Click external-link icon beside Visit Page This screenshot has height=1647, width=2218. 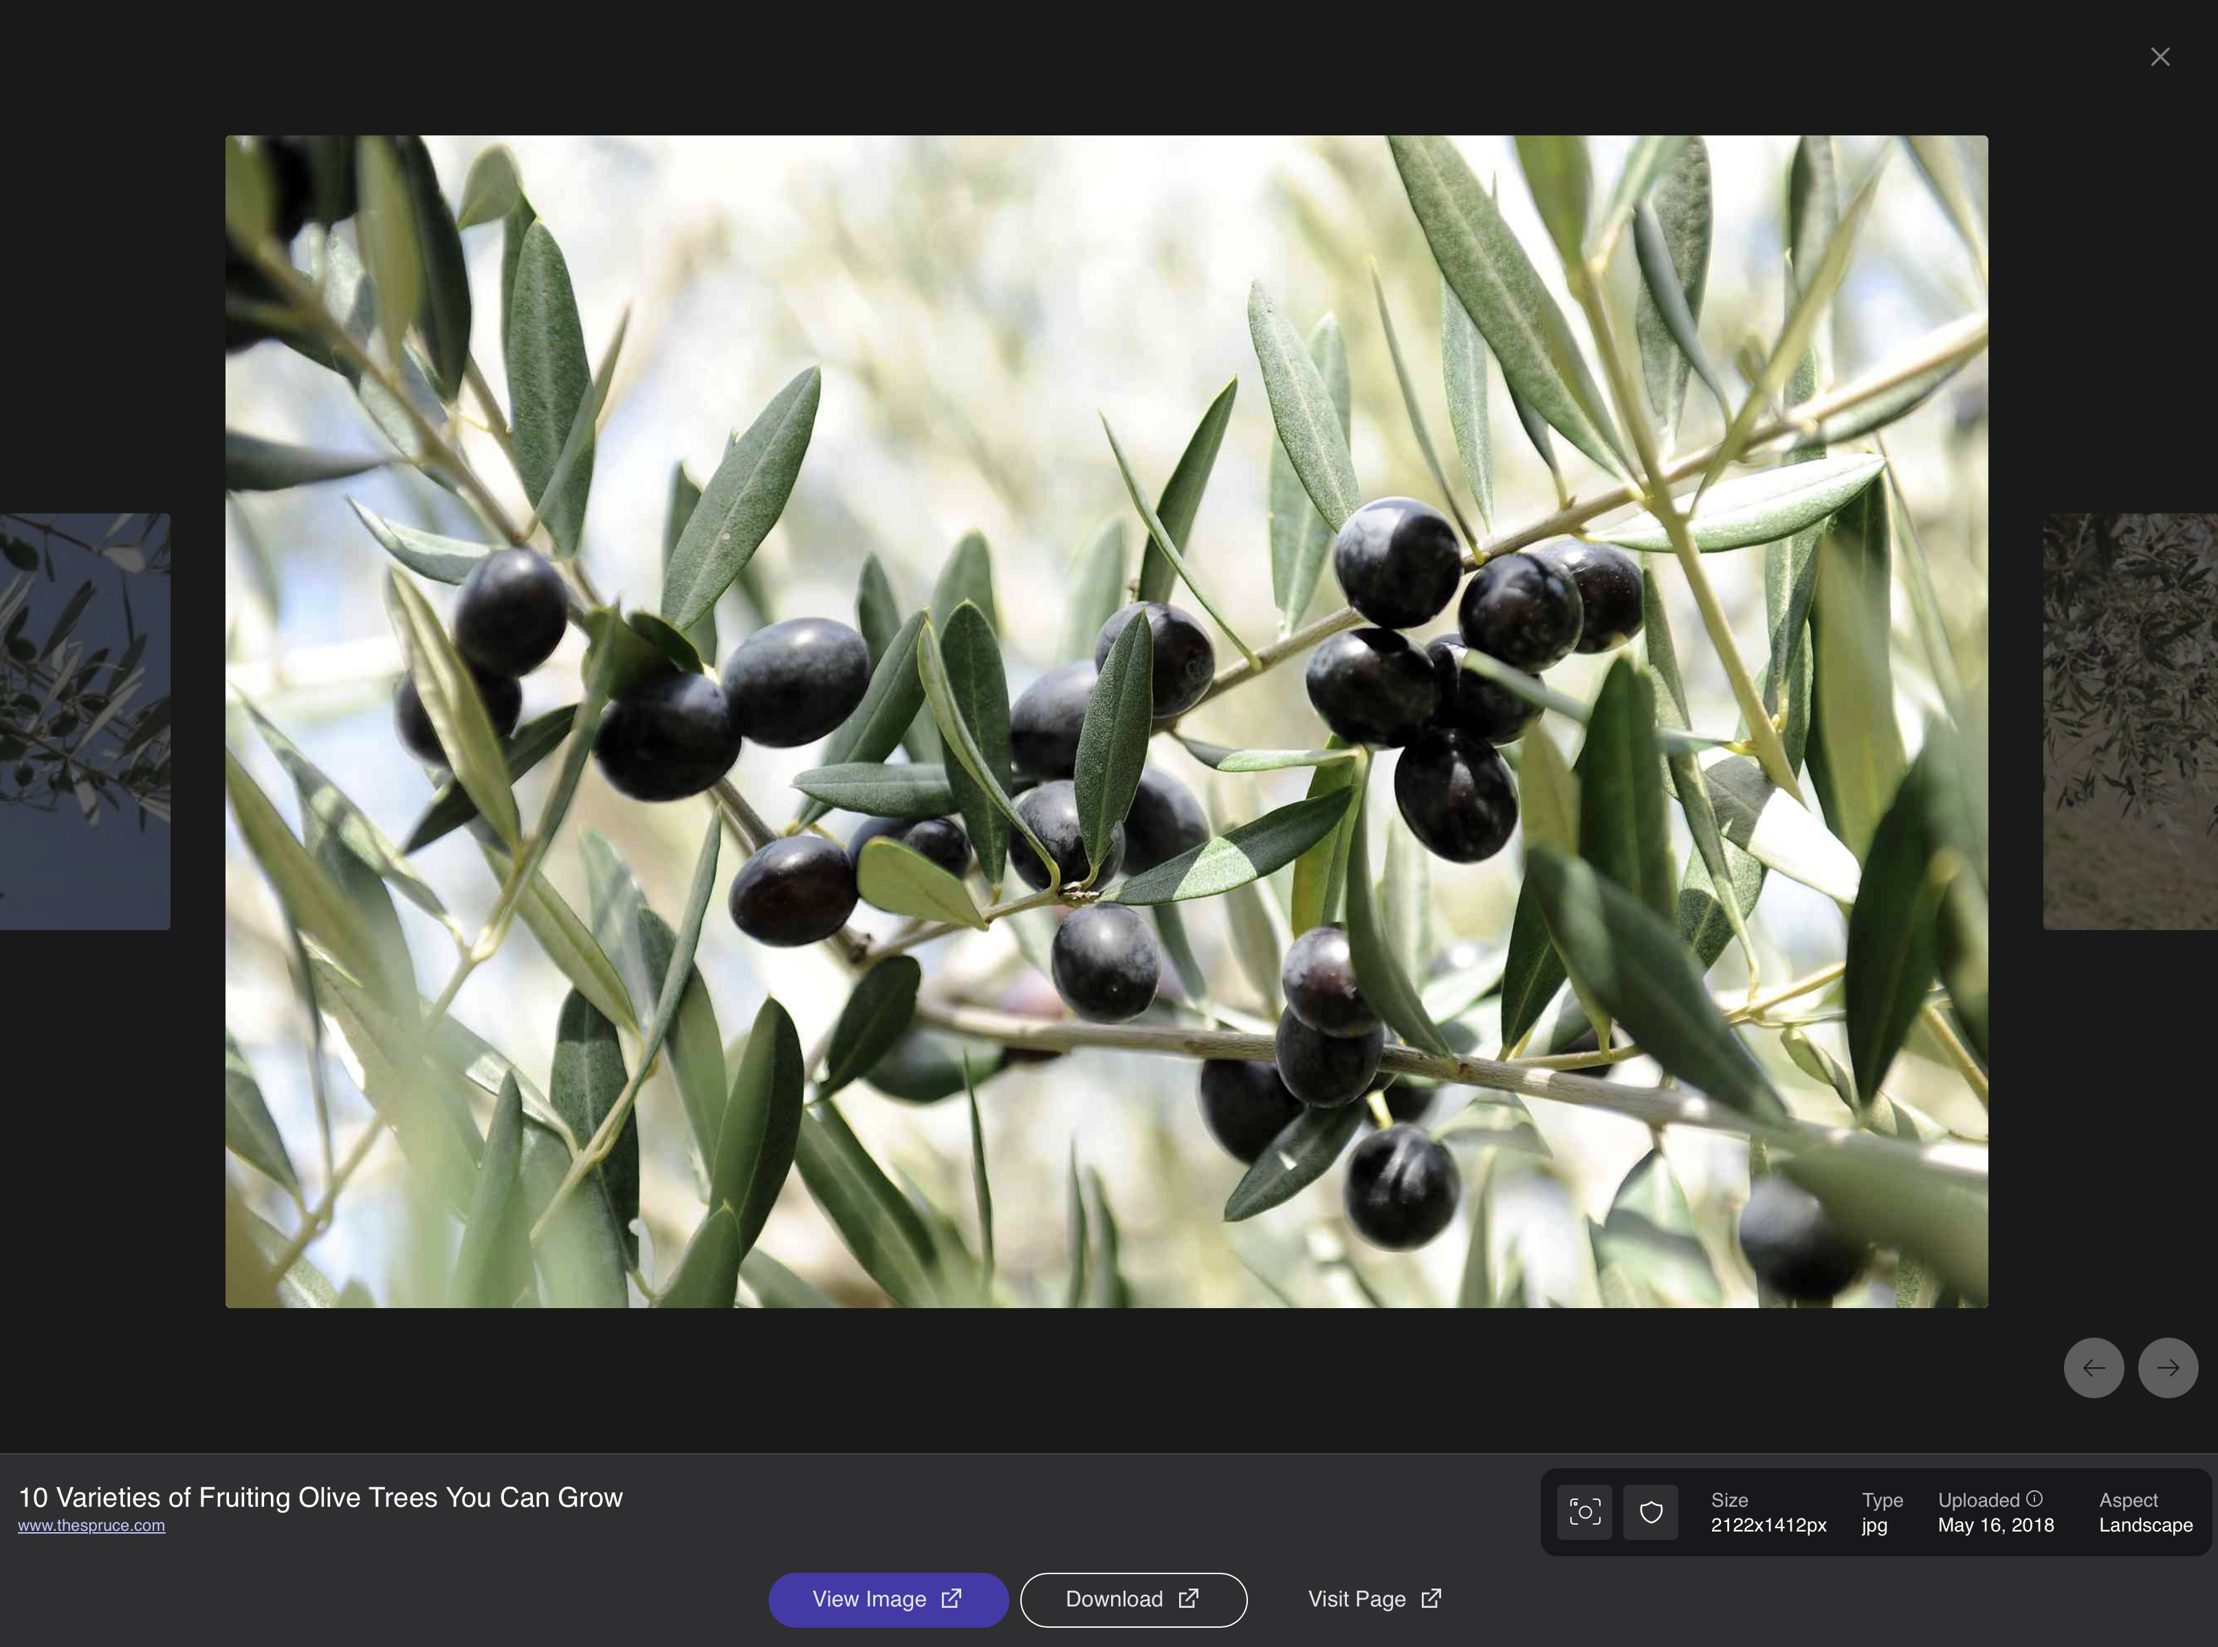click(1431, 1598)
